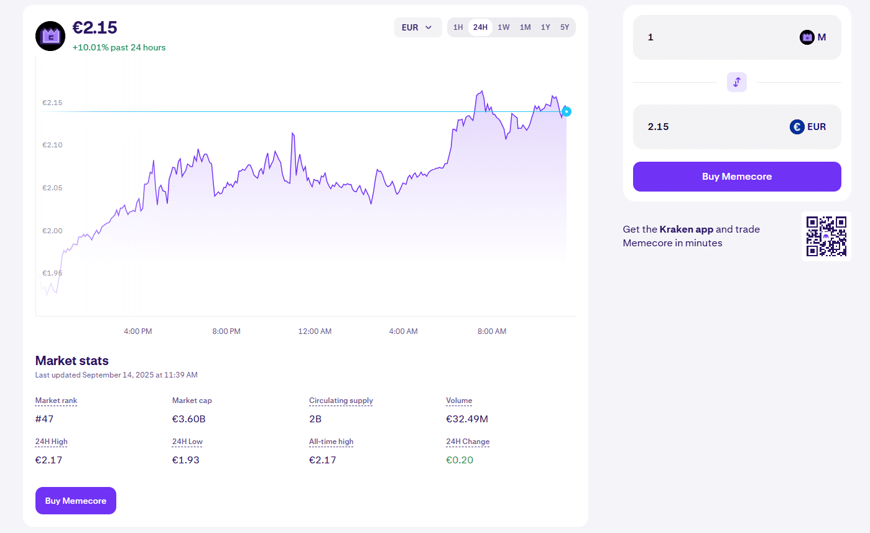Click the All-time high label
Viewport: 870px width, 533px height.
pos(331,442)
